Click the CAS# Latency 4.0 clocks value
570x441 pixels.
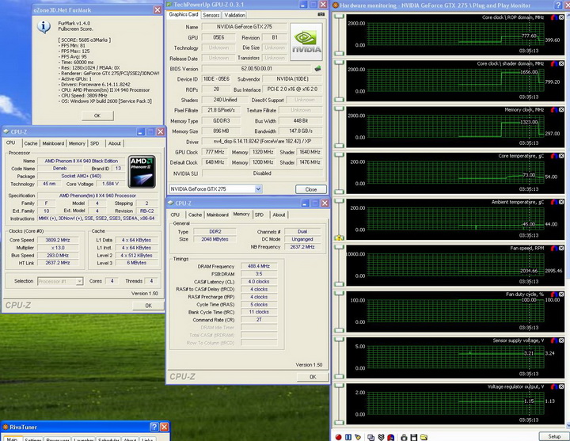click(x=259, y=281)
